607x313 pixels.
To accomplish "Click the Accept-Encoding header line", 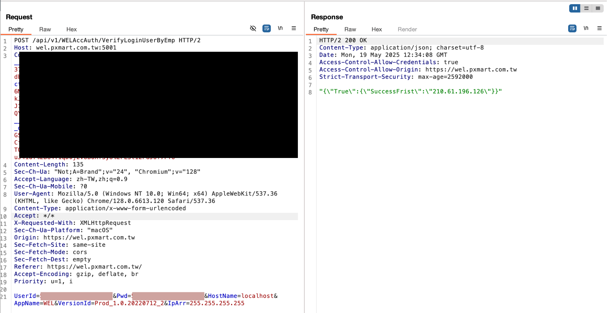I will click(x=76, y=274).
